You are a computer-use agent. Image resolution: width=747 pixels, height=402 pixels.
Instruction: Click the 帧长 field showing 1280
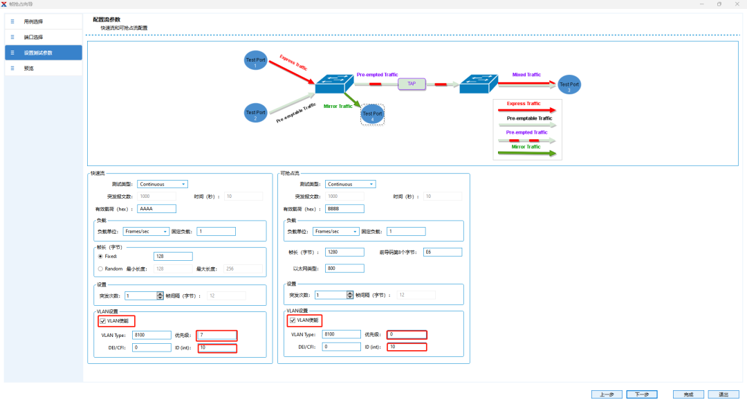345,252
